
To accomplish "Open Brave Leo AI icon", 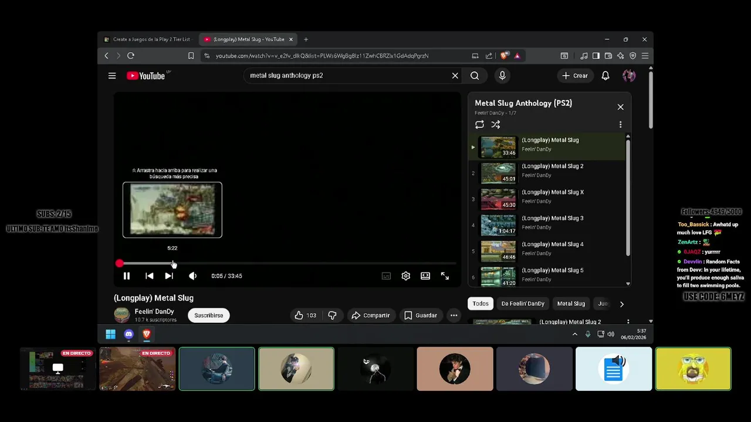I will click(x=621, y=56).
